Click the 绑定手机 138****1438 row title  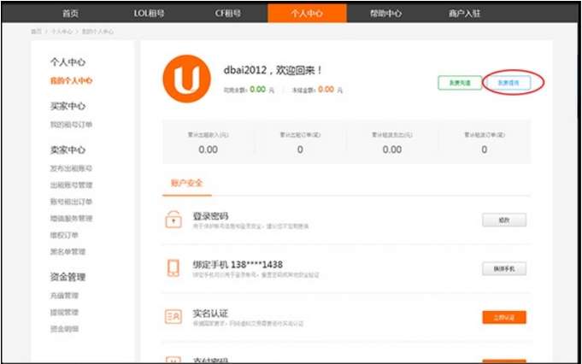238,265
